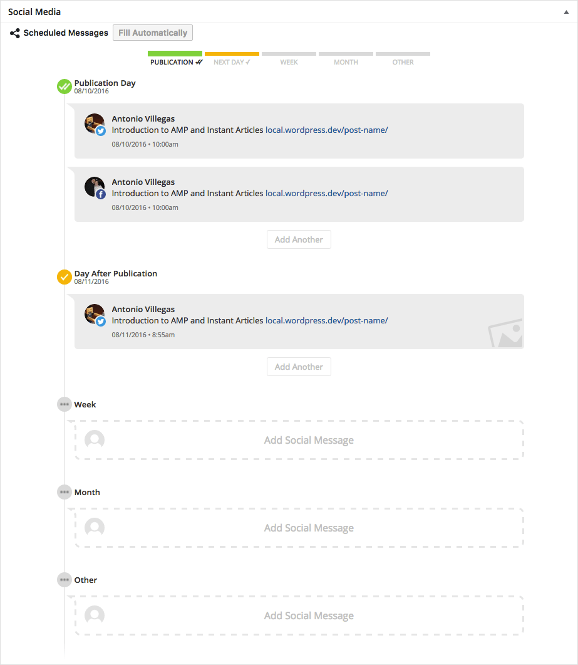The image size is (578, 665).
Task: Click the Week timeline ellipsis marker
Action: [x=65, y=404]
